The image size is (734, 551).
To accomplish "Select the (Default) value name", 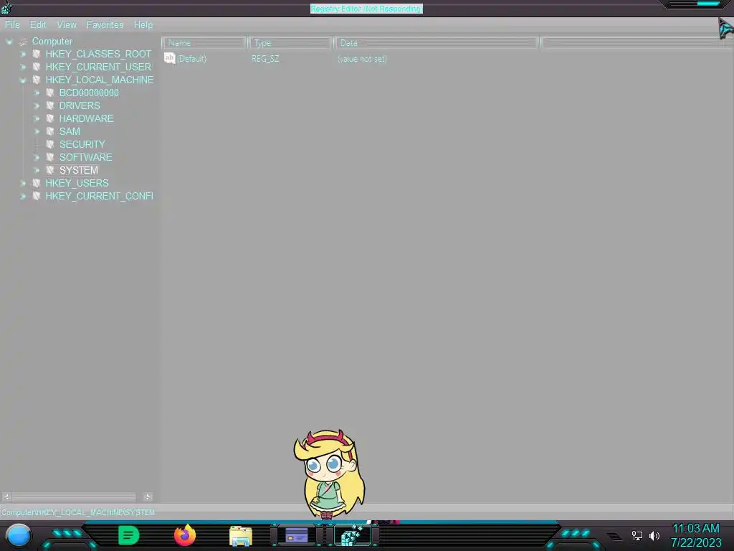I will pos(191,59).
